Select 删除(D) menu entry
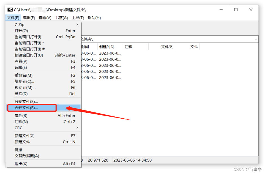The width and height of the screenshot is (266, 174). point(43,94)
